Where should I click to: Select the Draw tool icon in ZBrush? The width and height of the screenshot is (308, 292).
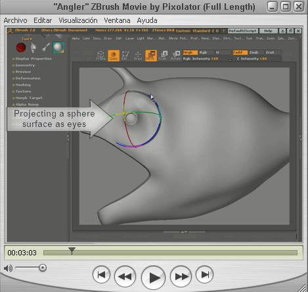coord(138,56)
